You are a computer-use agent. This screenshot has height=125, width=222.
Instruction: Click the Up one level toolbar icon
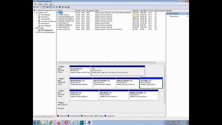click(x=41, y=7)
